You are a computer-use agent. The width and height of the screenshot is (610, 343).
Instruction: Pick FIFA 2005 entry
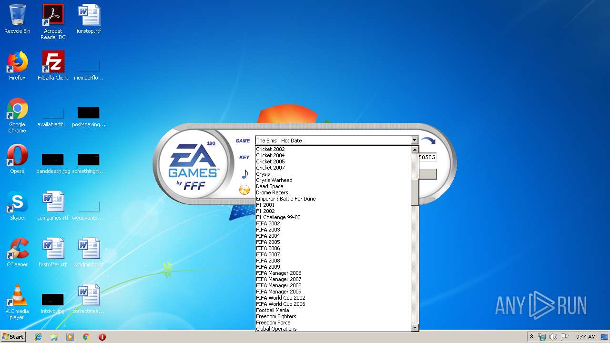pyautogui.click(x=268, y=242)
